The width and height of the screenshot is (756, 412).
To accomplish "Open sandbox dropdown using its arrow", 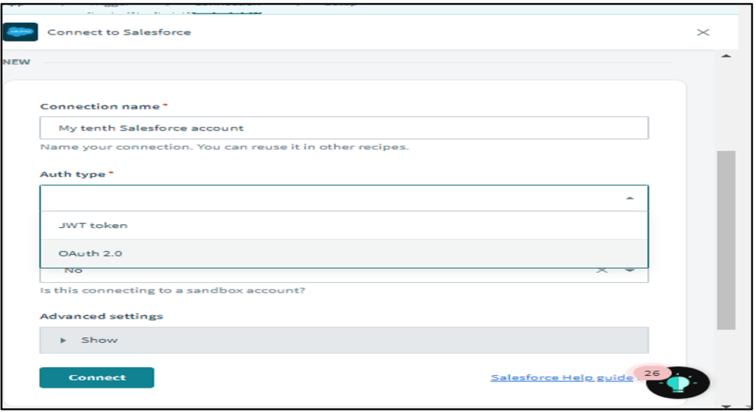I will [630, 270].
